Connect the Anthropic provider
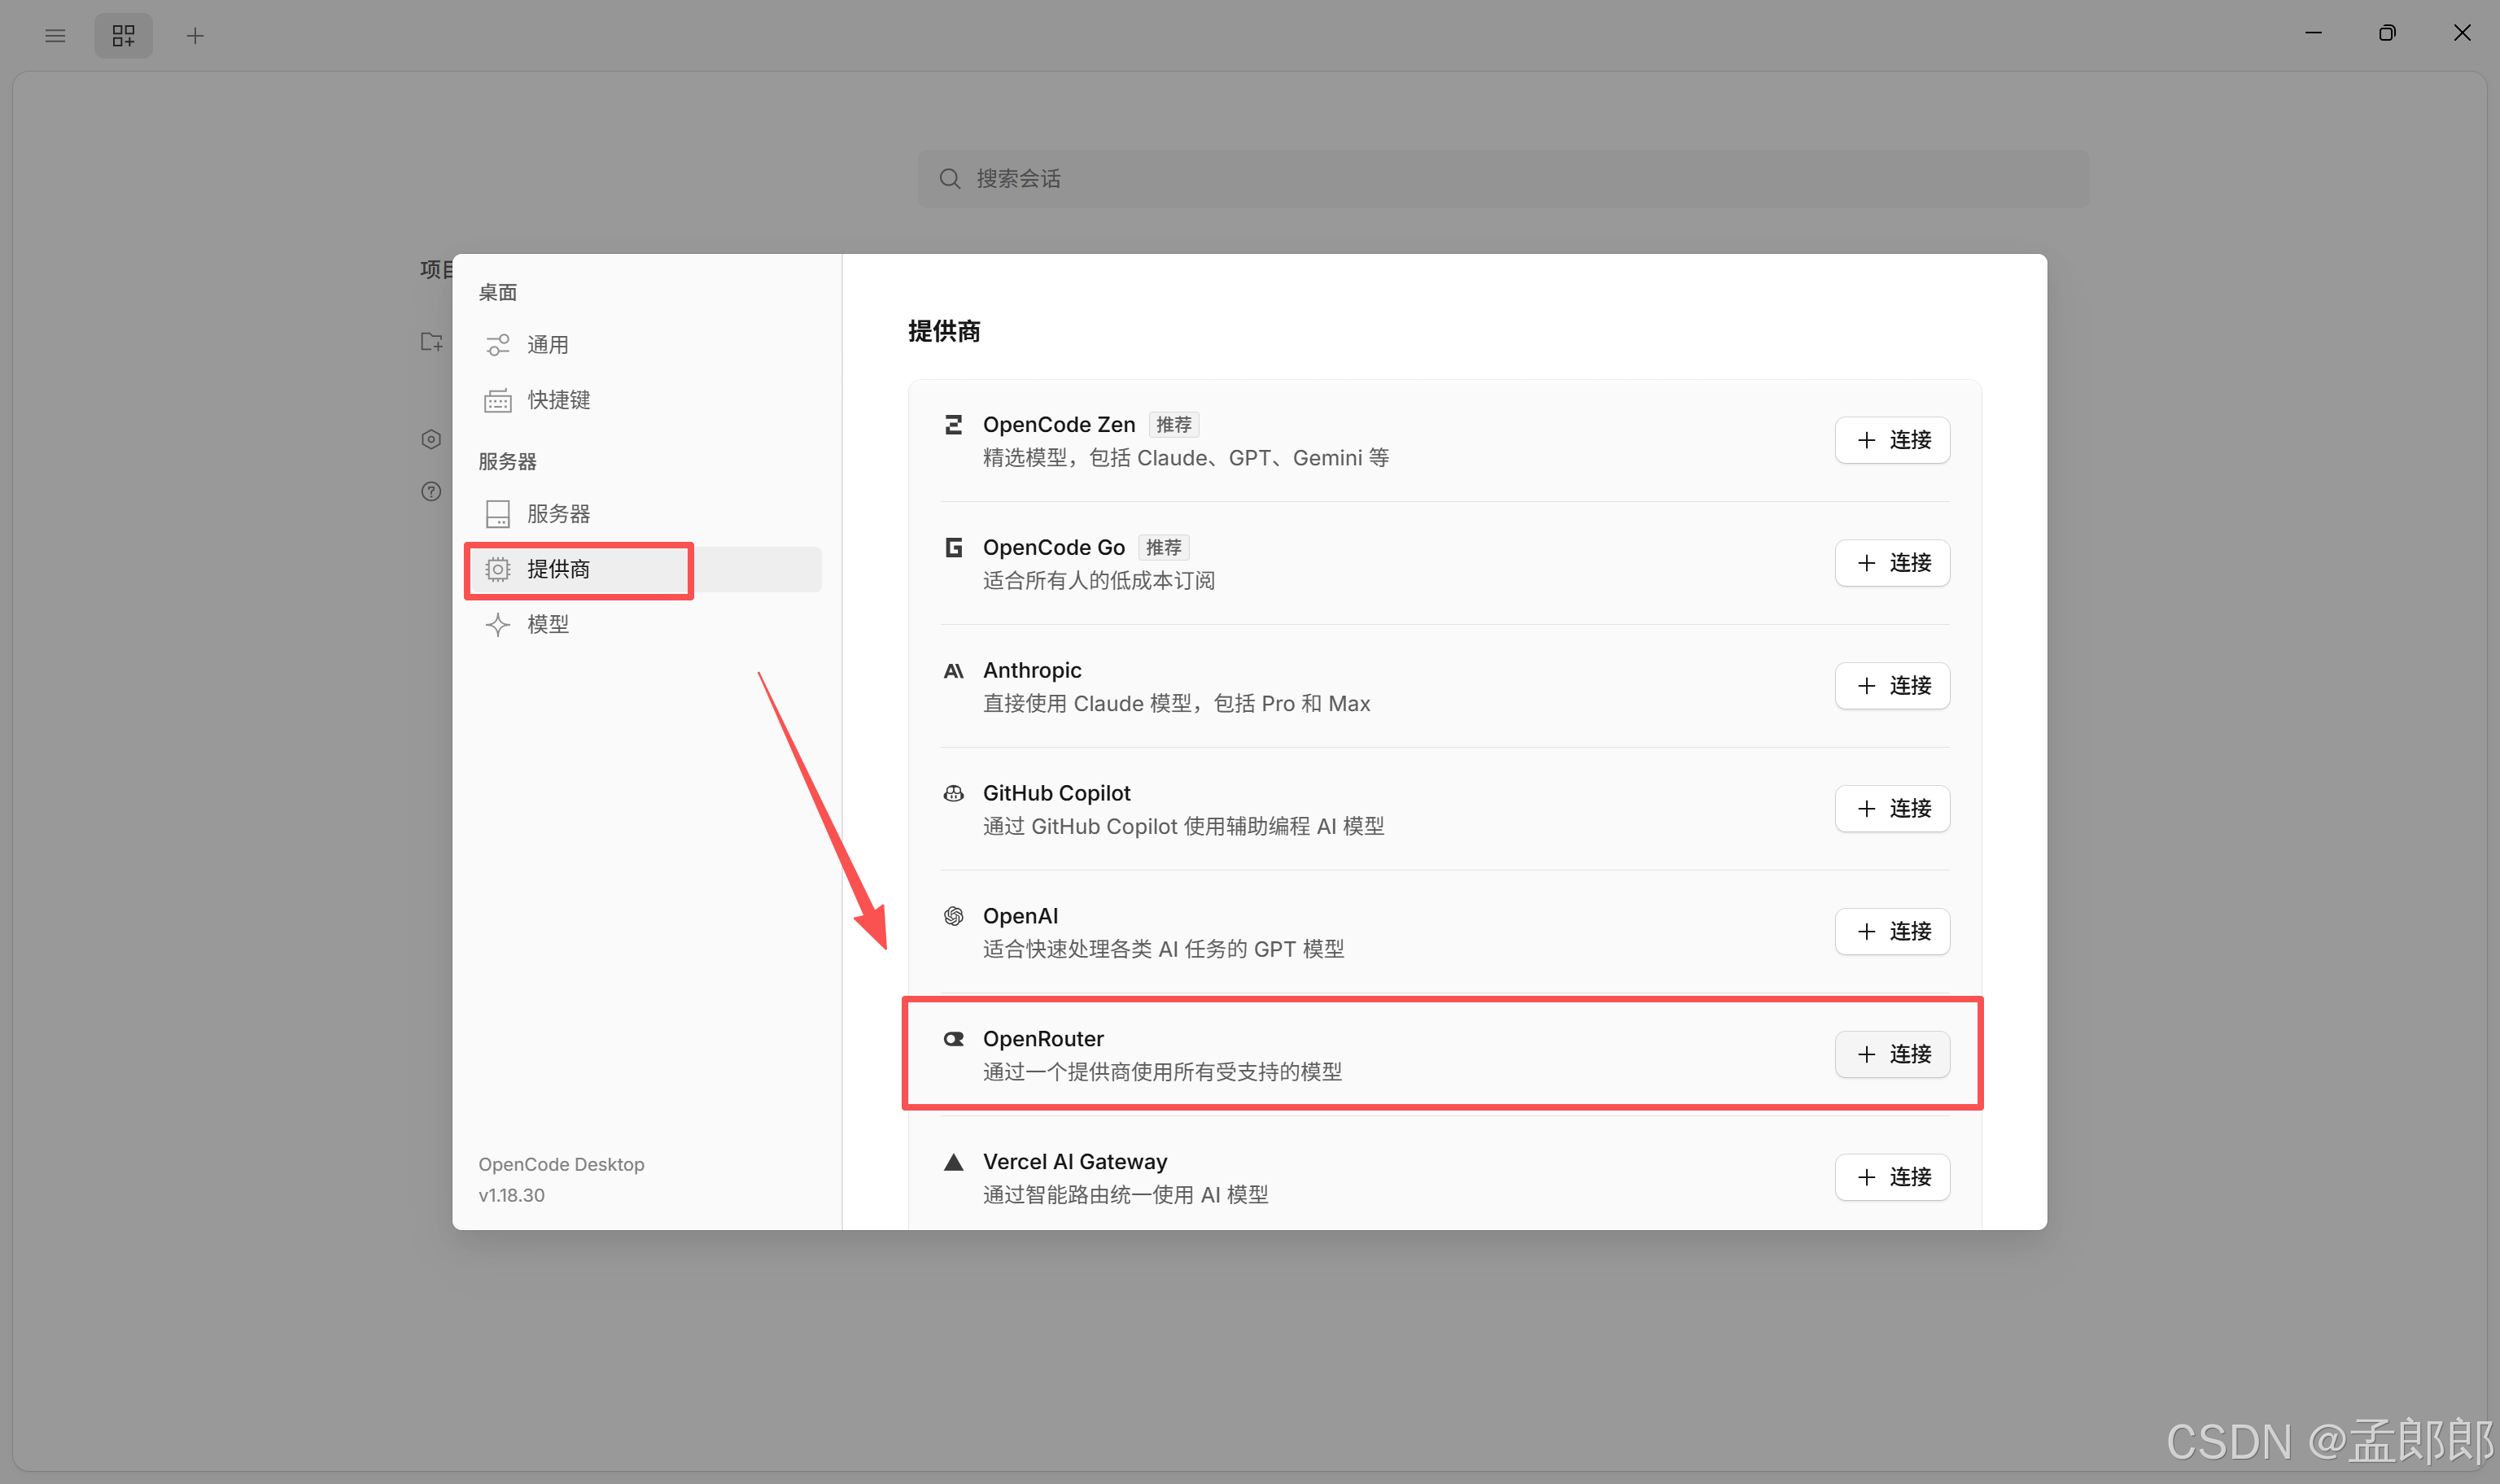The height and width of the screenshot is (1484, 2500). (x=1891, y=686)
